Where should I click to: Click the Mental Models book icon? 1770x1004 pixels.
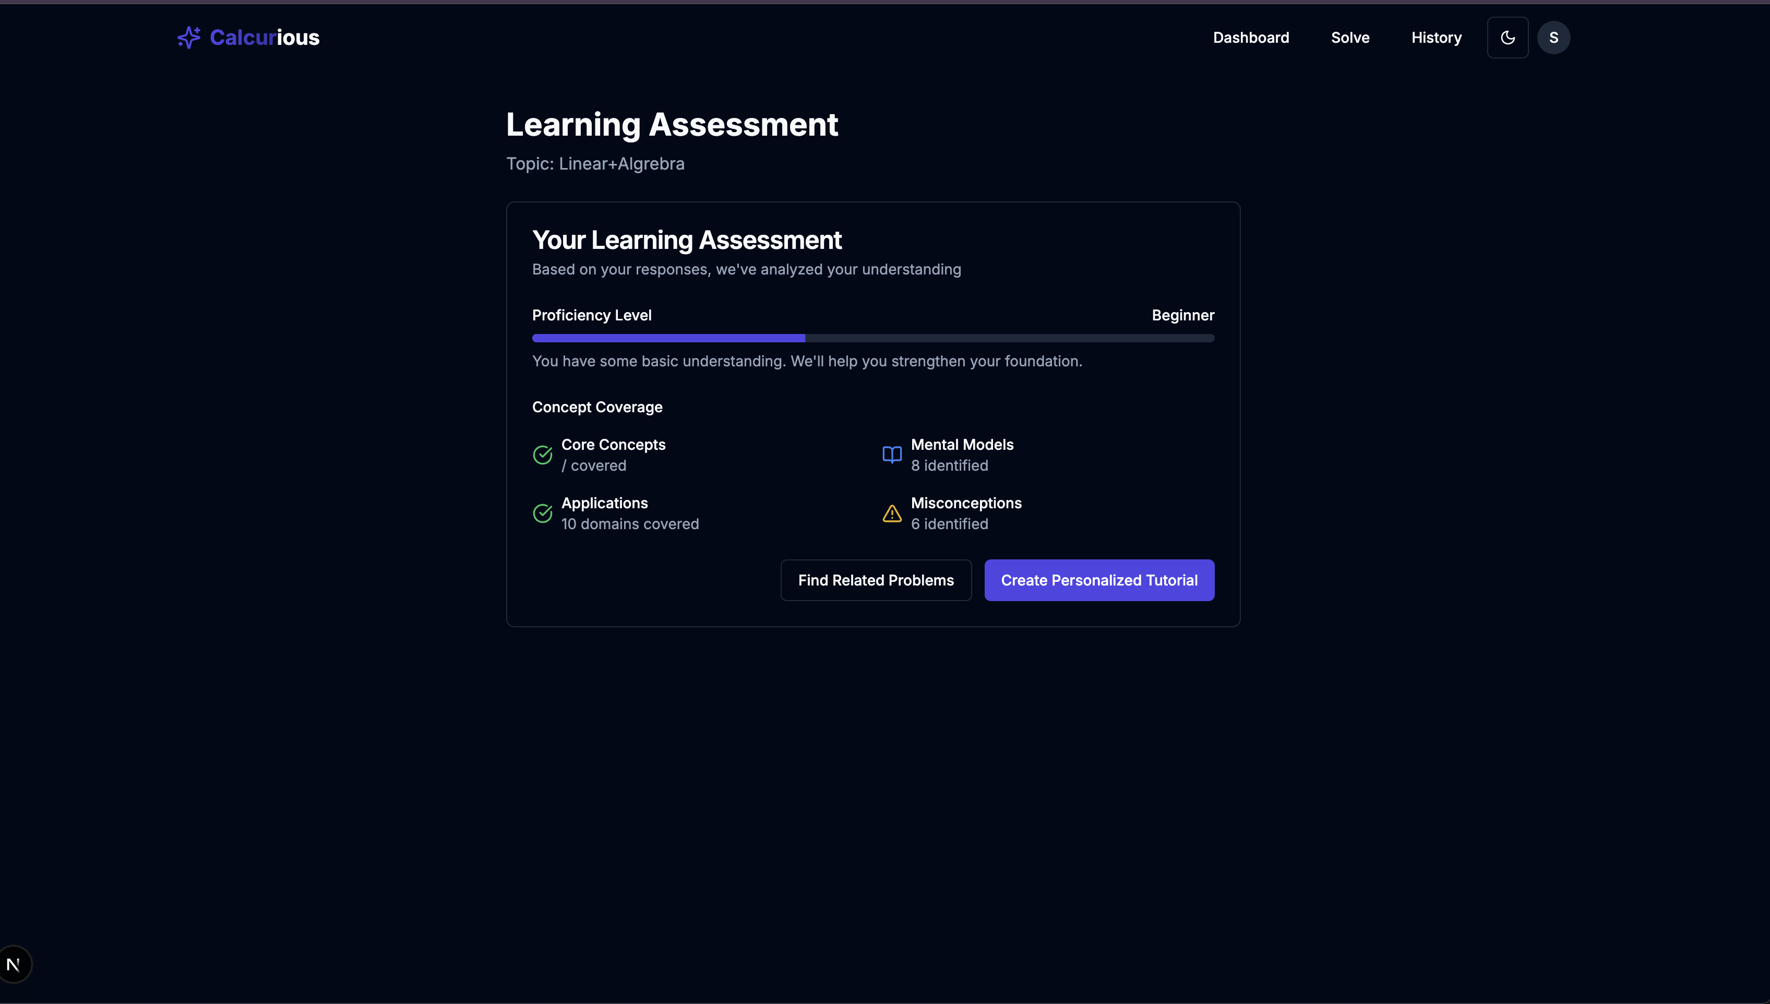tap(892, 455)
